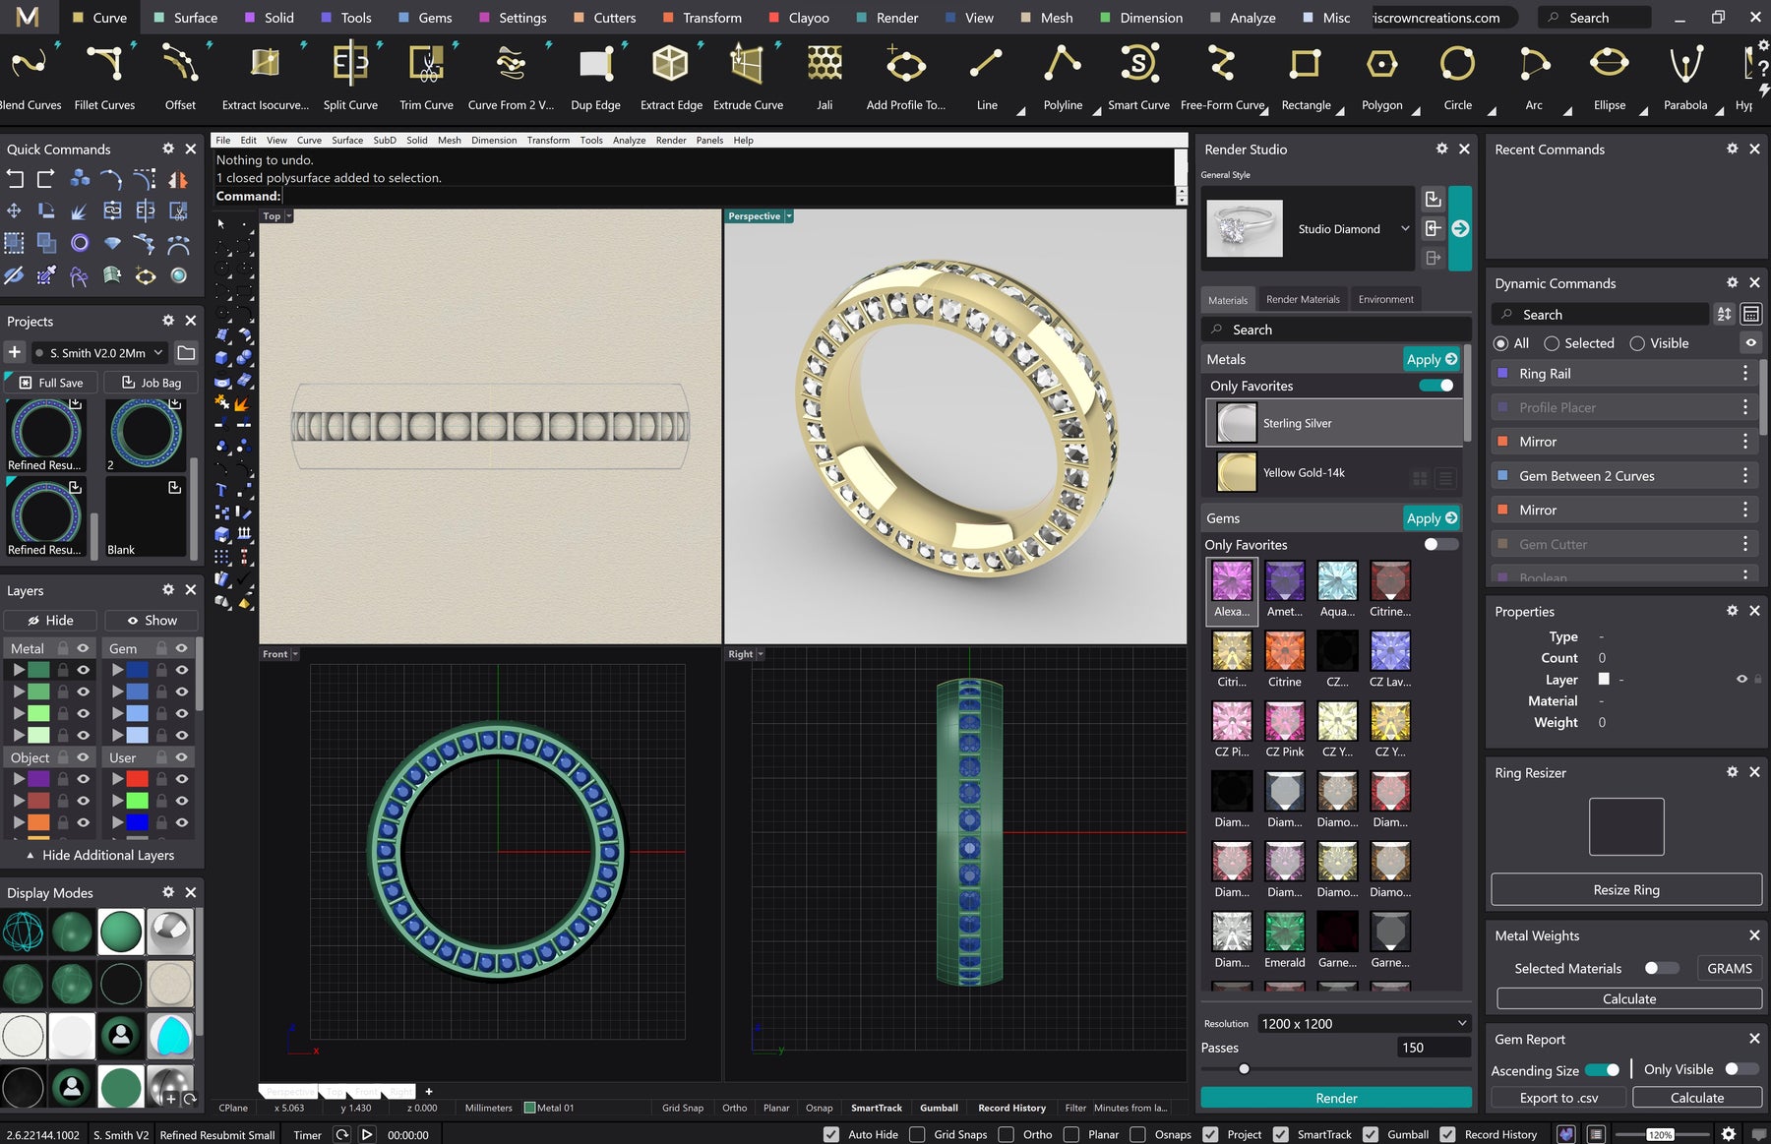Launch the Free-Form Curve tool
Viewport: 1771px width, 1144px height.
click(1223, 69)
